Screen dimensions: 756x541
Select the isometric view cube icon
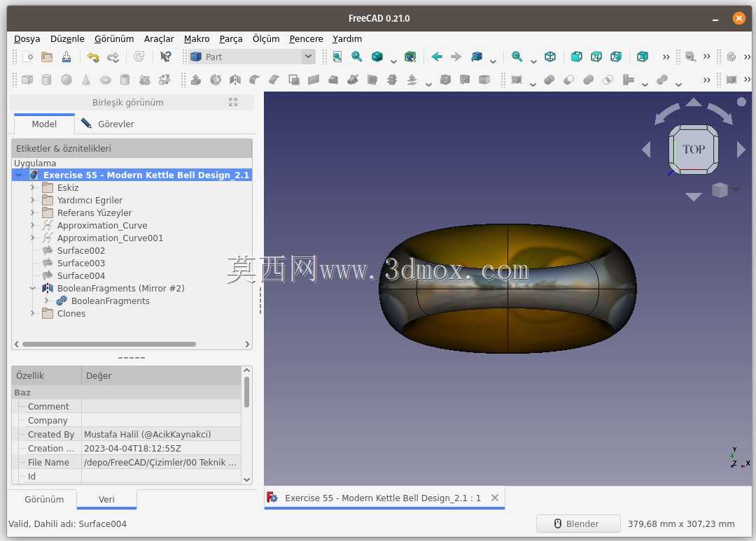pyautogui.click(x=550, y=57)
